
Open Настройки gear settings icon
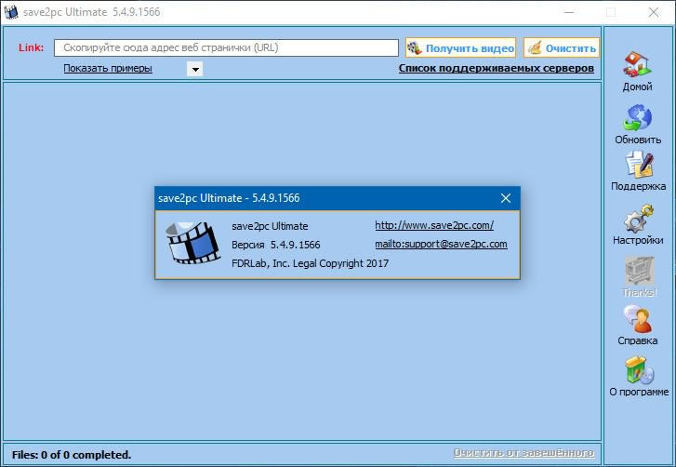tap(638, 219)
